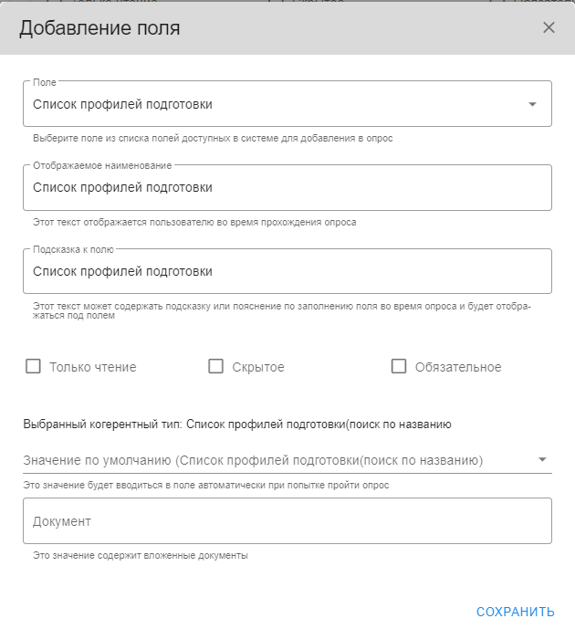Open the "Значение по умолчанию" dropdown field
The width and height of the screenshot is (575, 629).
(274, 460)
